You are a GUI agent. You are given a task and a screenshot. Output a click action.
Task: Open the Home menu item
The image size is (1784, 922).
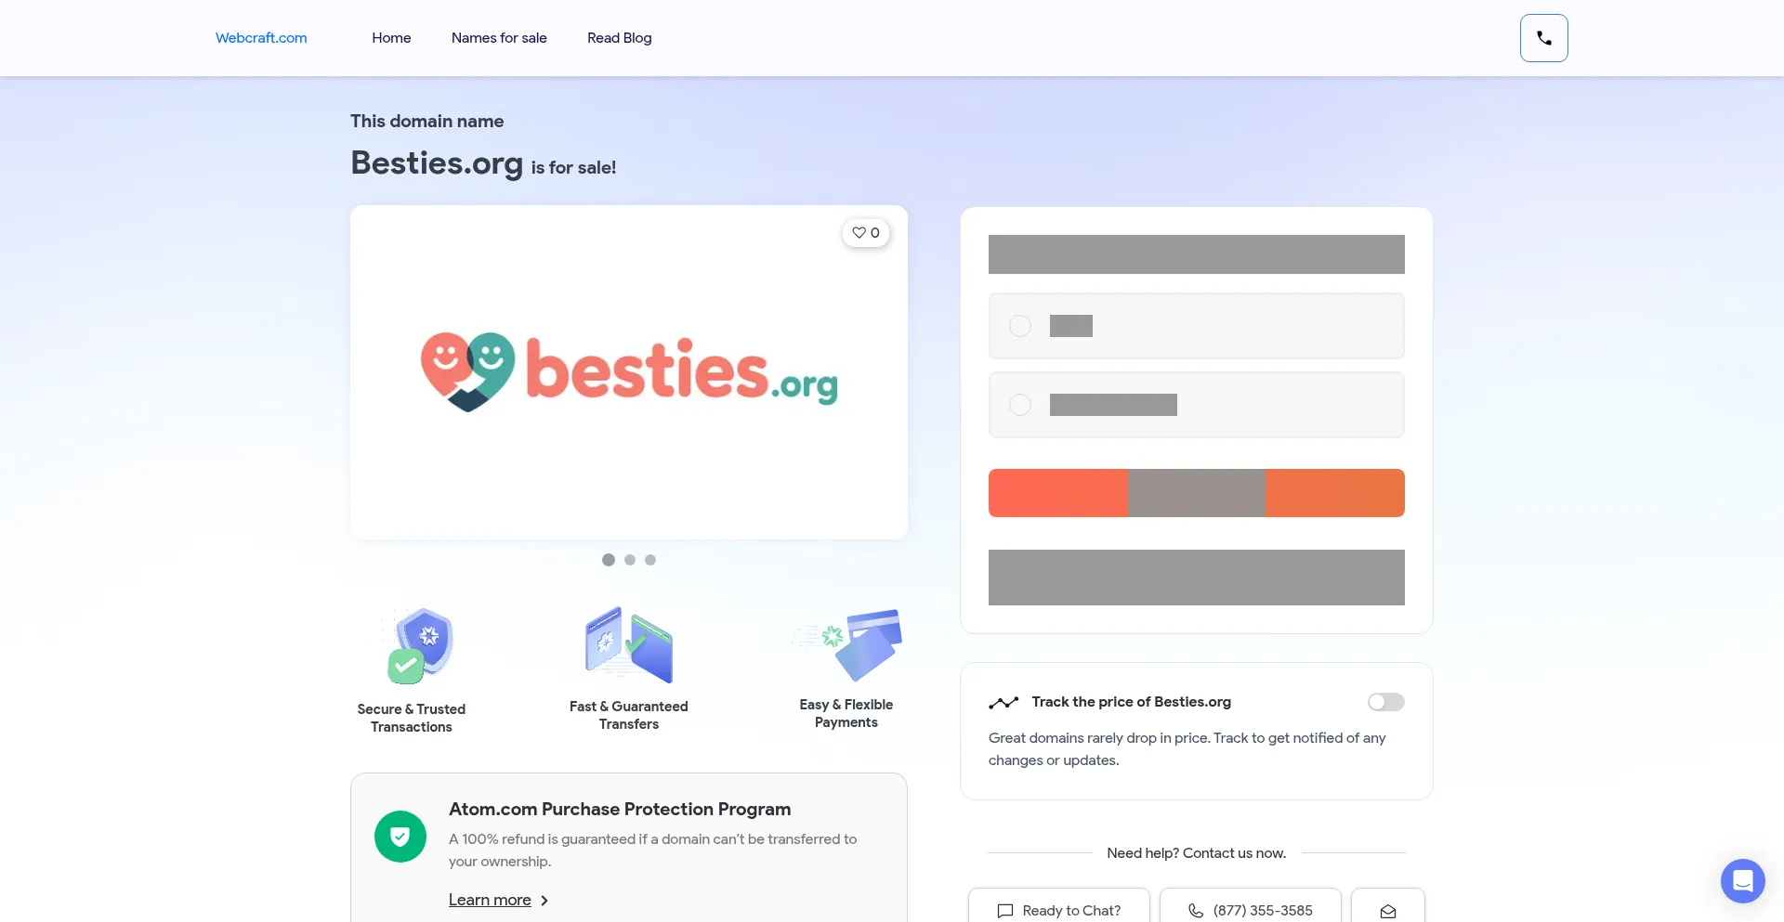(x=391, y=38)
